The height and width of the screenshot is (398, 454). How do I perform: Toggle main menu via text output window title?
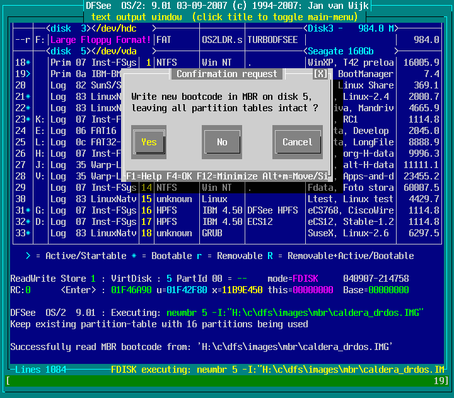(227, 16)
